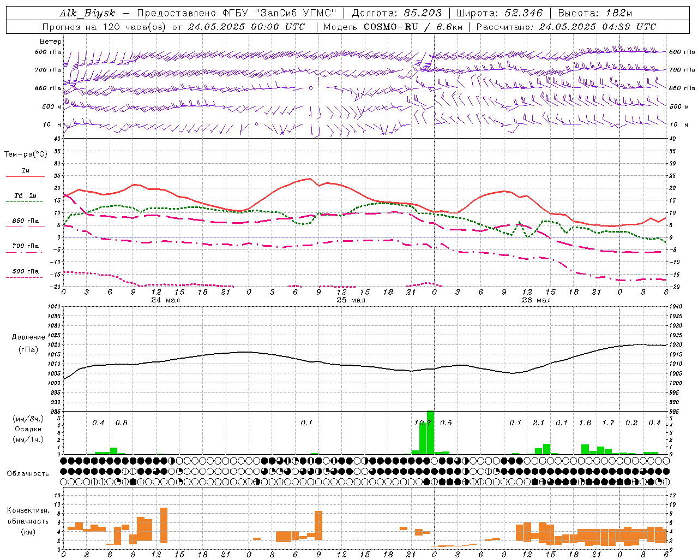Click the (мм/1ч.) units label
Image resolution: width=698 pixels, height=559 pixels.
(28, 439)
